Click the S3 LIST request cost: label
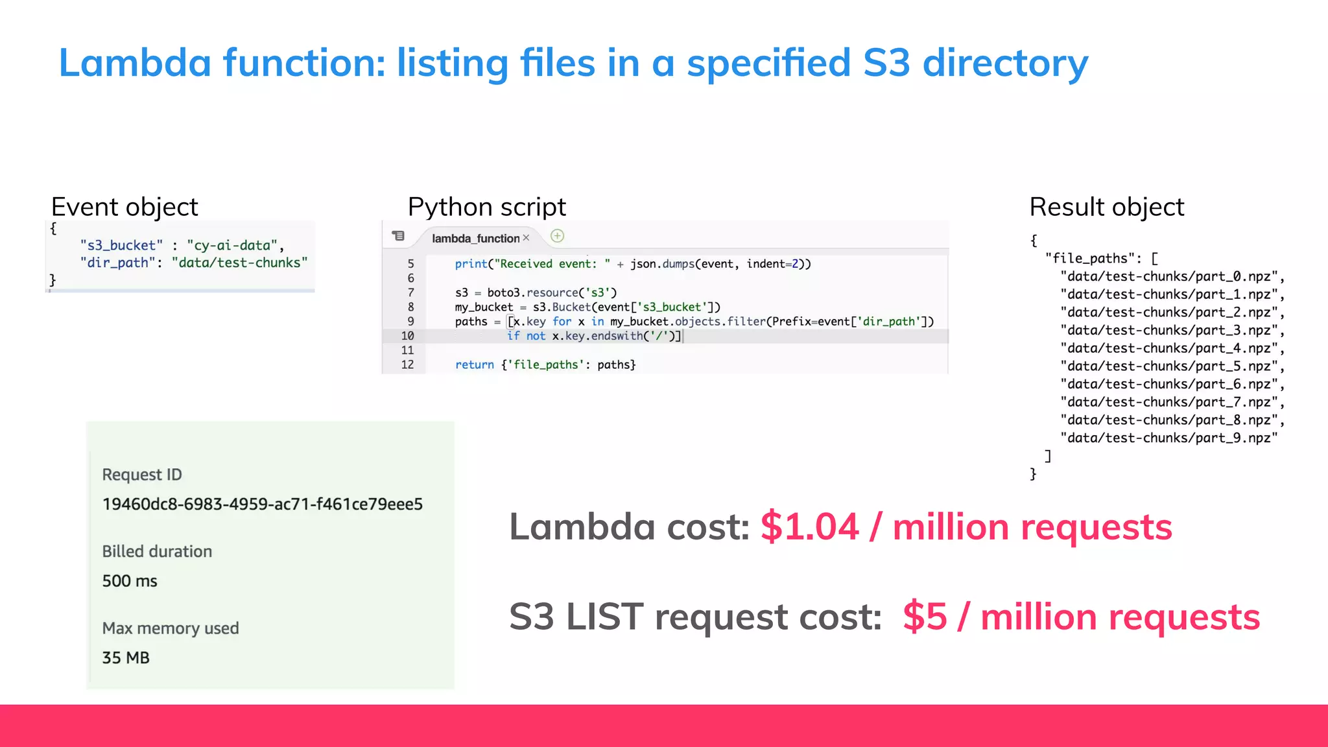This screenshot has width=1328, height=747. coord(695,617)
